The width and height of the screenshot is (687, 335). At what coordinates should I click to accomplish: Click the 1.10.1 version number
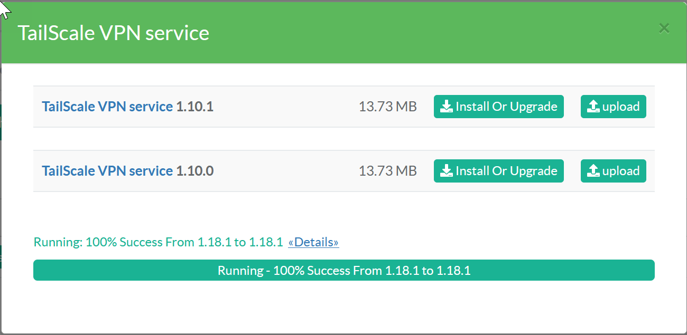pos(194,107)
